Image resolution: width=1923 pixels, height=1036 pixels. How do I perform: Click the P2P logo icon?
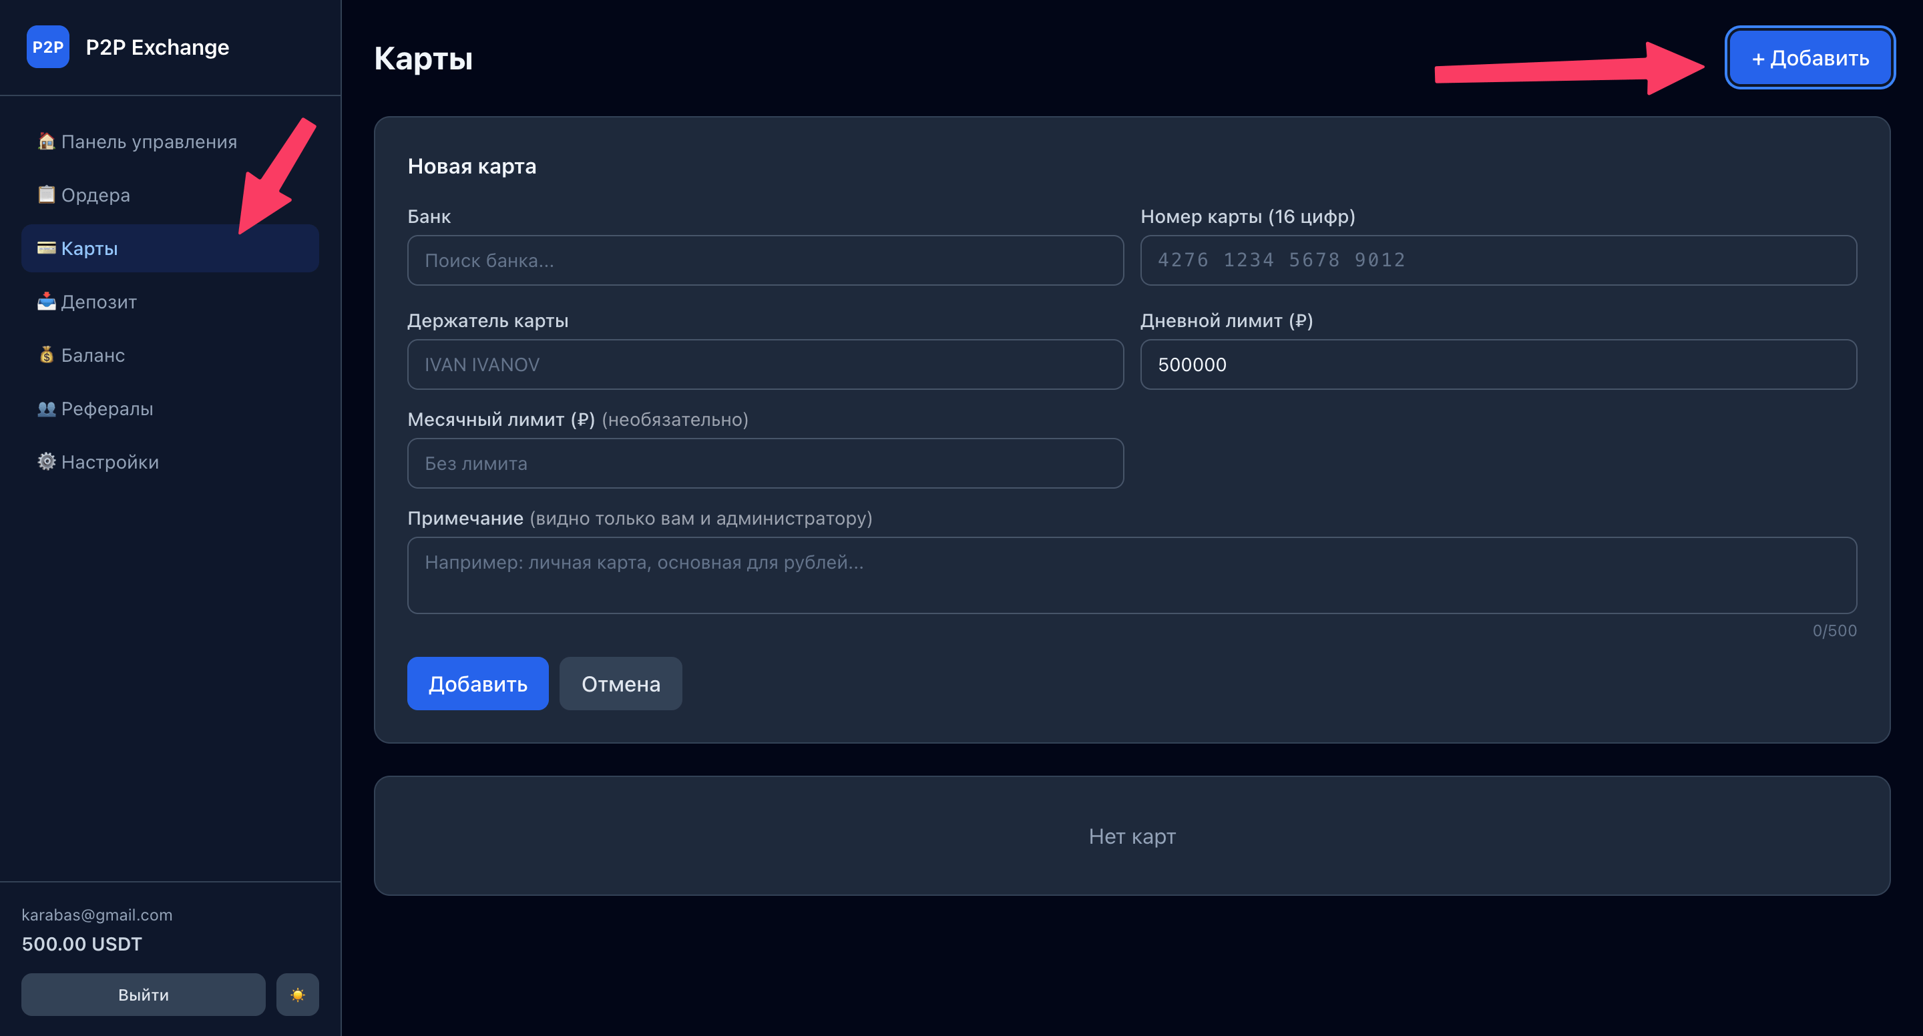point(48,47)
